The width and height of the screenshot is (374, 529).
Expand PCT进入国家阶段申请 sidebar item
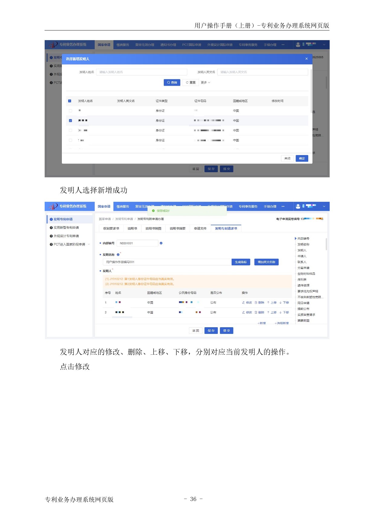pos(89,245)
